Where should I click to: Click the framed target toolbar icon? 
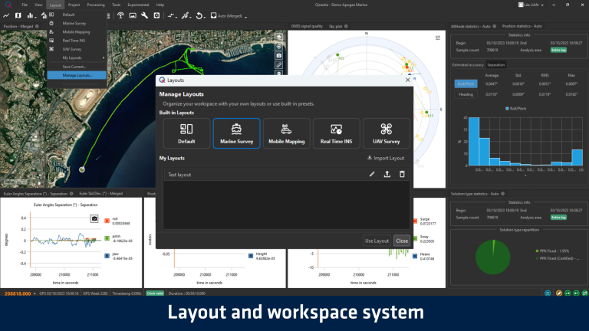coord(156,16)
